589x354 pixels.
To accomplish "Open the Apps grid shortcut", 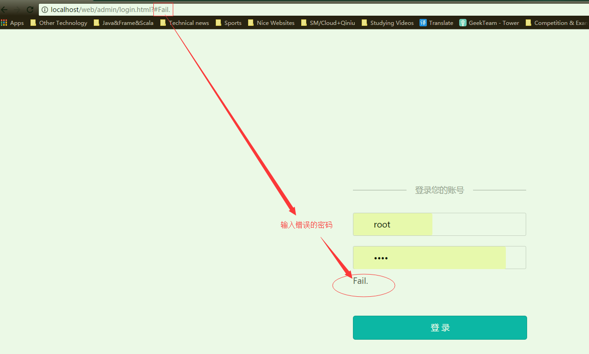I will (12, 23).
